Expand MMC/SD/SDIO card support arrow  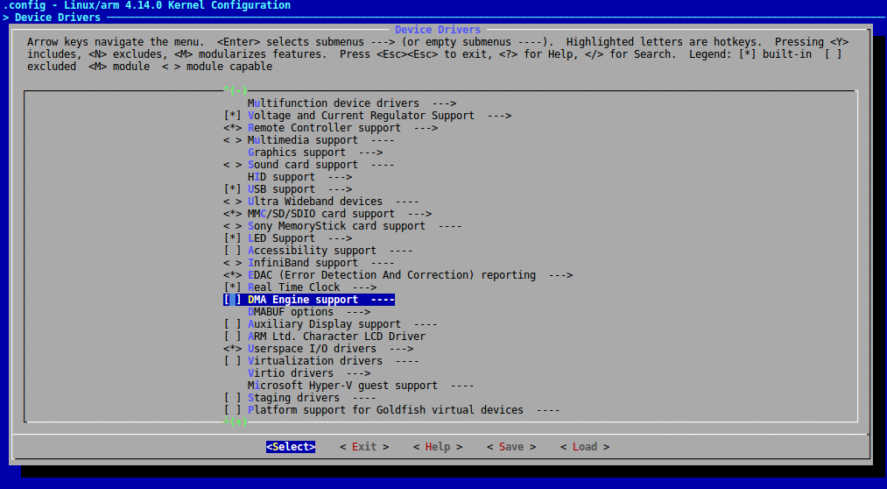(x=419, y=213)
